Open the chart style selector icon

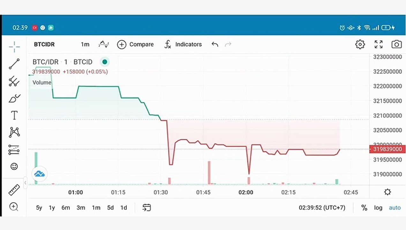104,44
